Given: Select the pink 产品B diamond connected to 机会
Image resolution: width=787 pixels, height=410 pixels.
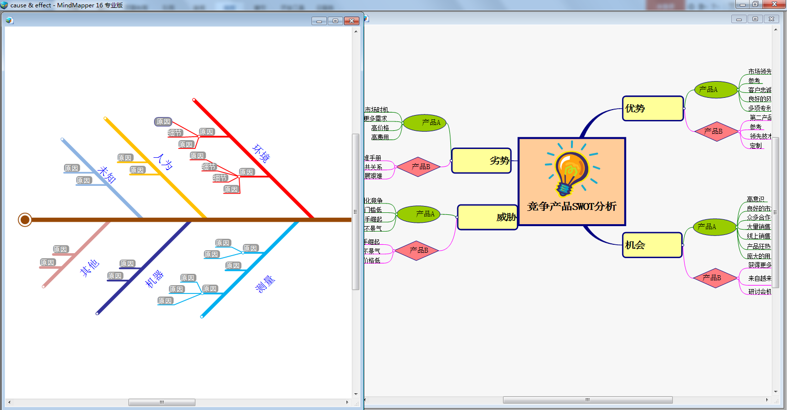Looking at the screenshot, I should tap(715, 278).
